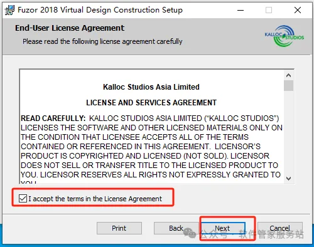
Task: Click the 'Kalloc Studios Asia Limited' license heading
Action: [151, 87]
